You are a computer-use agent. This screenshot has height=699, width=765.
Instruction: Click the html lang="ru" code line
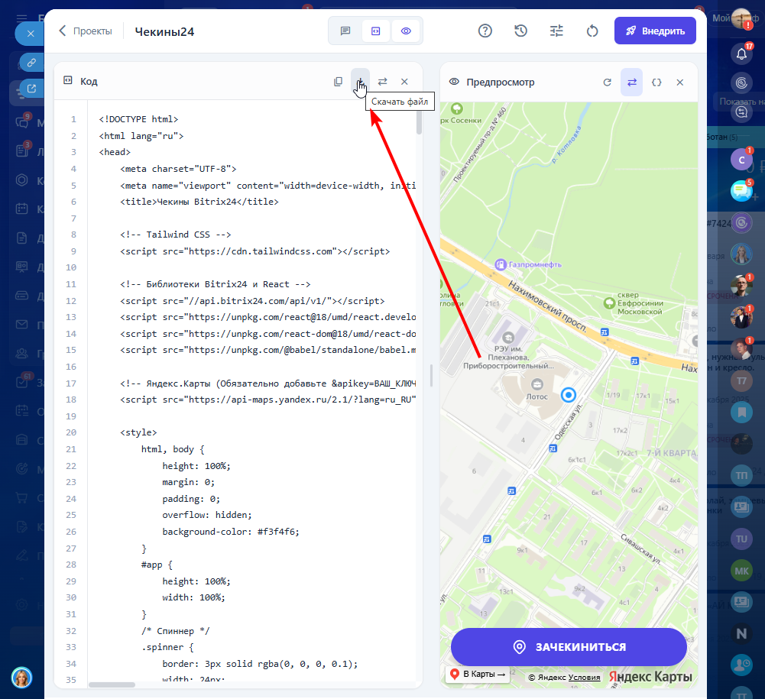141,136
